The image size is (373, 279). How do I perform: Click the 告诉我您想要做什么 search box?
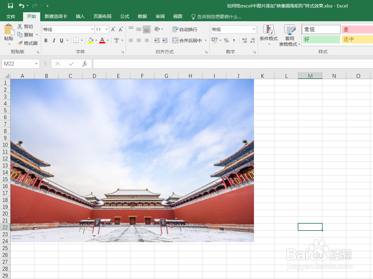pyautogui.click(x=216, y=17)
